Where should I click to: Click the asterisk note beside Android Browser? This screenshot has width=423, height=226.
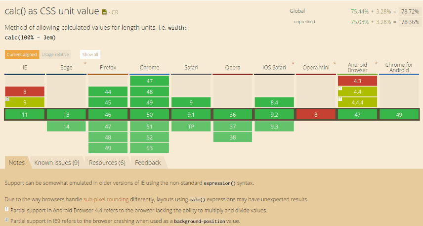376,64
